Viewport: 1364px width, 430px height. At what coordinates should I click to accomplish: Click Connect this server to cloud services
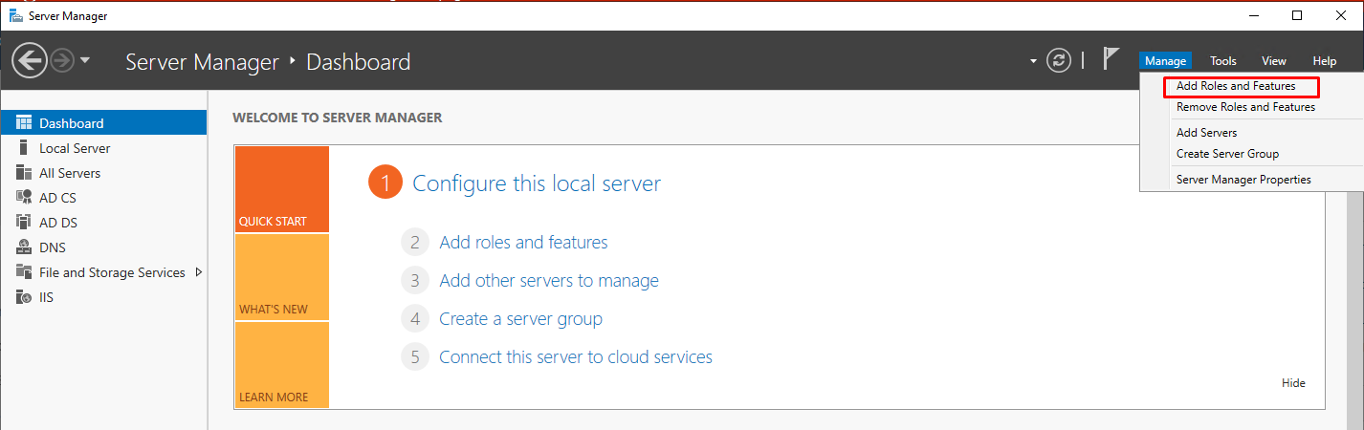[x=575, y=357]
